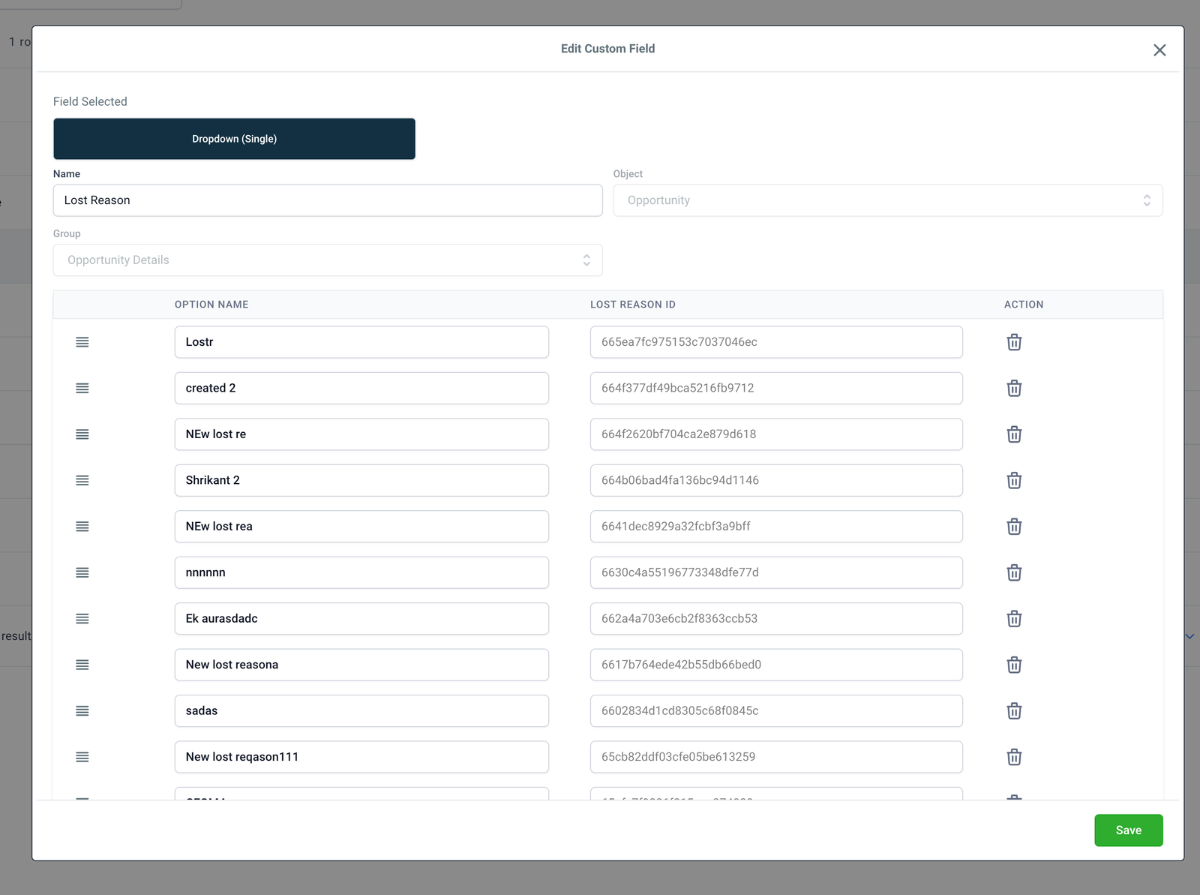
Task: Delete the Lostr option row
Action: click(1014, 342)
